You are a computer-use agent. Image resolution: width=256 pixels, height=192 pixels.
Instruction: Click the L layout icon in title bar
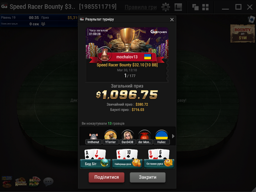[x=178, y=7]
